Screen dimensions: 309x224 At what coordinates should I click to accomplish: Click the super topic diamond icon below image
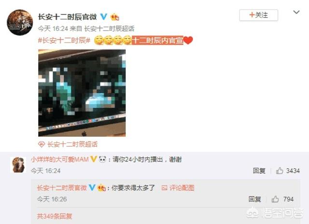pos(42,144)
